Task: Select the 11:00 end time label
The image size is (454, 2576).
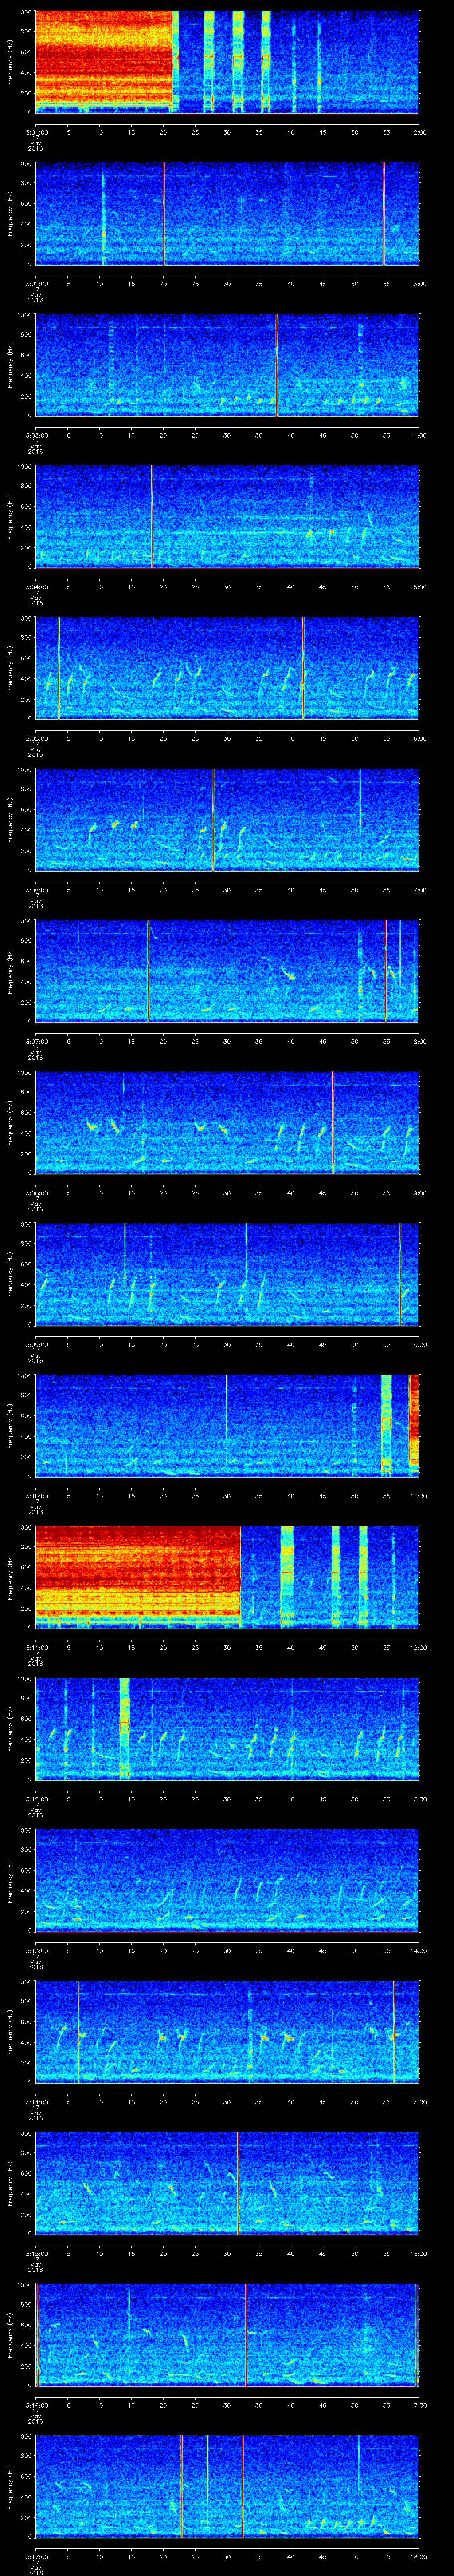Action: [418, 1495]
